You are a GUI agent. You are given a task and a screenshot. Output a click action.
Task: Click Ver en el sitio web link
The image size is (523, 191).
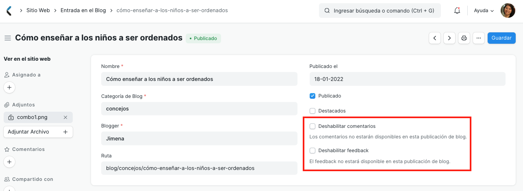click(x=27, y=59)
